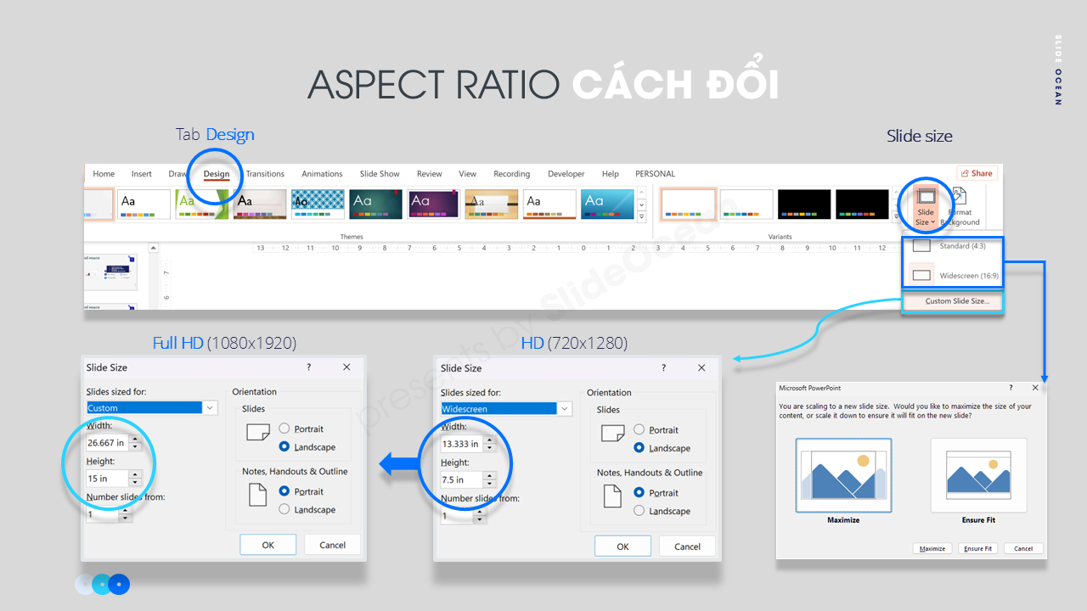Image resolution: width=1087 pixels, height=611 pixels.
Task: Open the 'Slides sized for' Widescreen dropdown
Action: [x=565, y=409]
